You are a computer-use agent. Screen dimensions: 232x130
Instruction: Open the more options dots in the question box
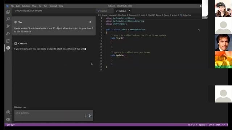(85, 116)
